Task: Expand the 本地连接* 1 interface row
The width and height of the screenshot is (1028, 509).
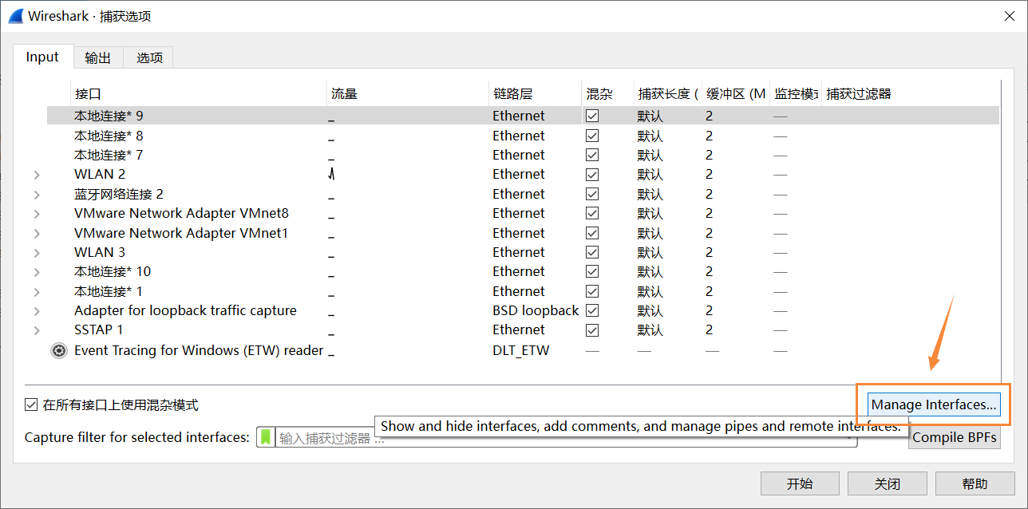Action: click(x=37, y=292)
